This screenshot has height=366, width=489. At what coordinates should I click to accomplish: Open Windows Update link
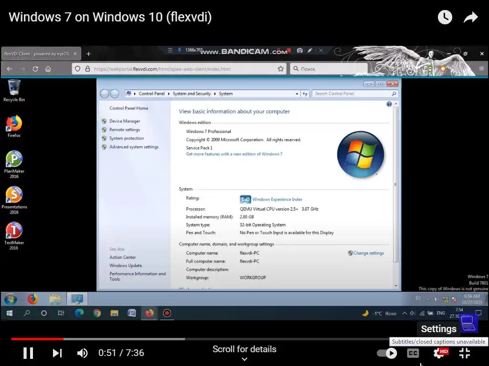pyautogui.click(x=126, y=265)
